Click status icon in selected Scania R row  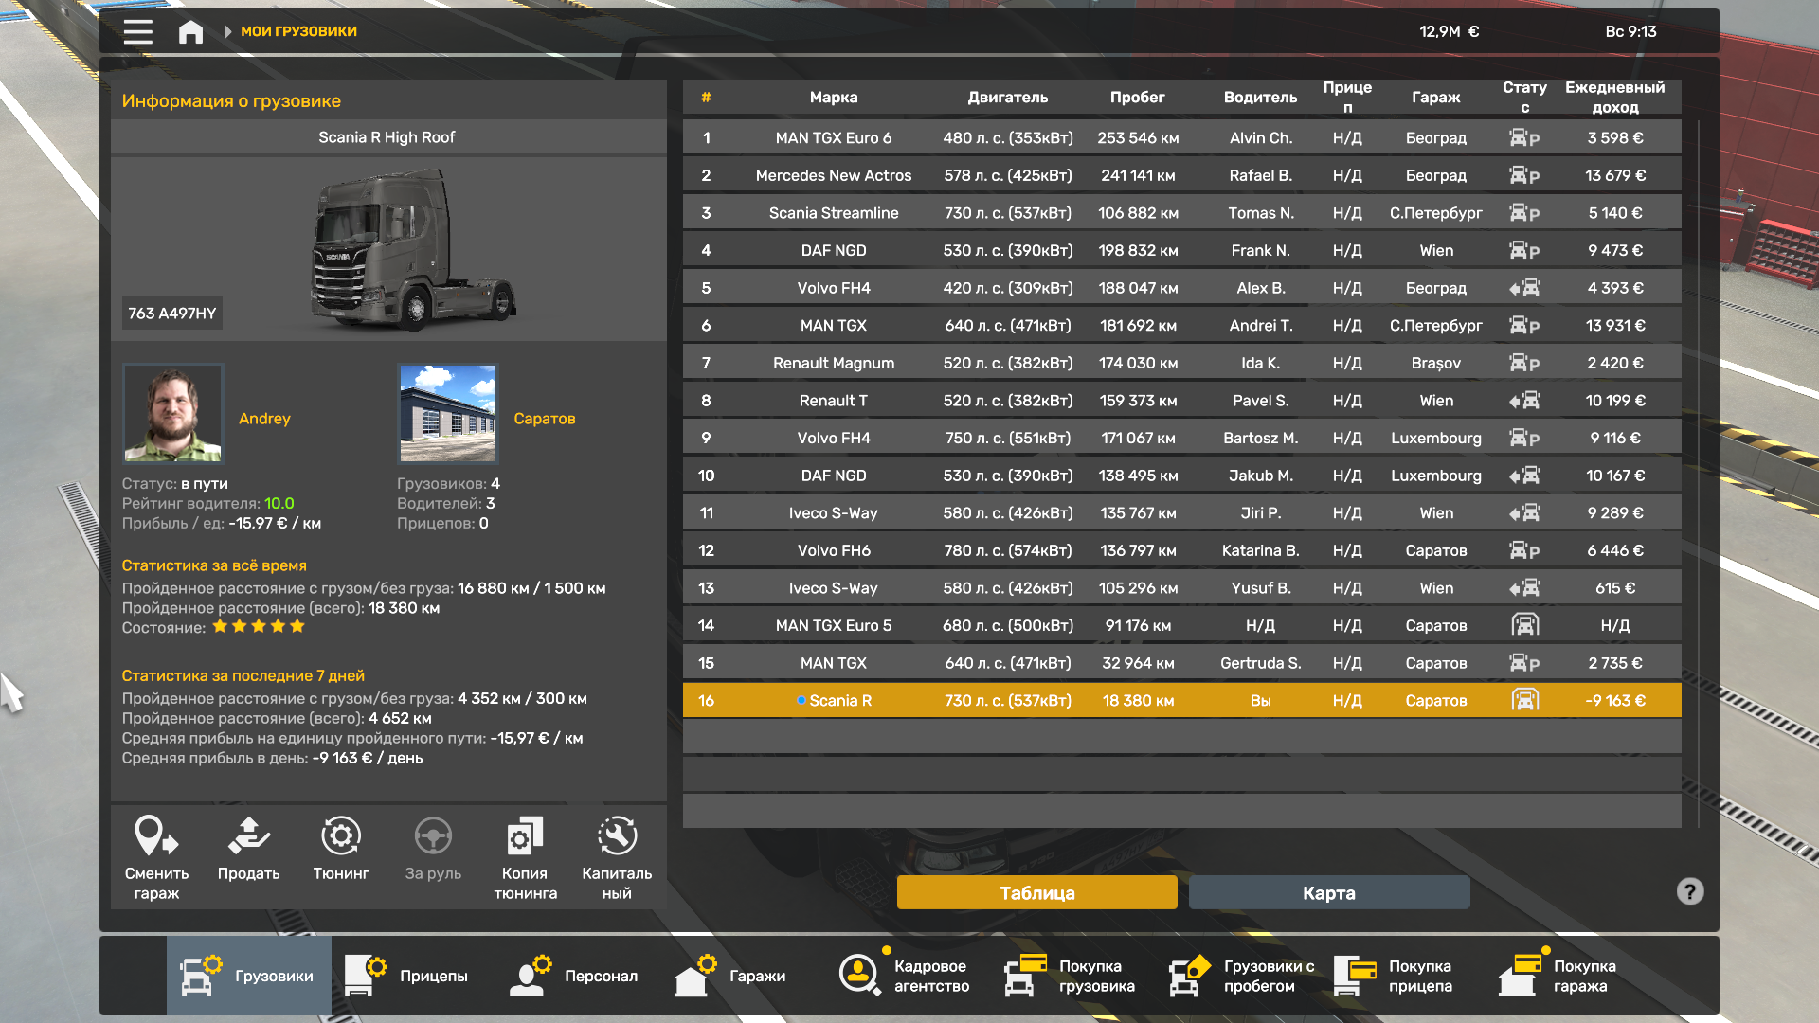[1524, 700]
